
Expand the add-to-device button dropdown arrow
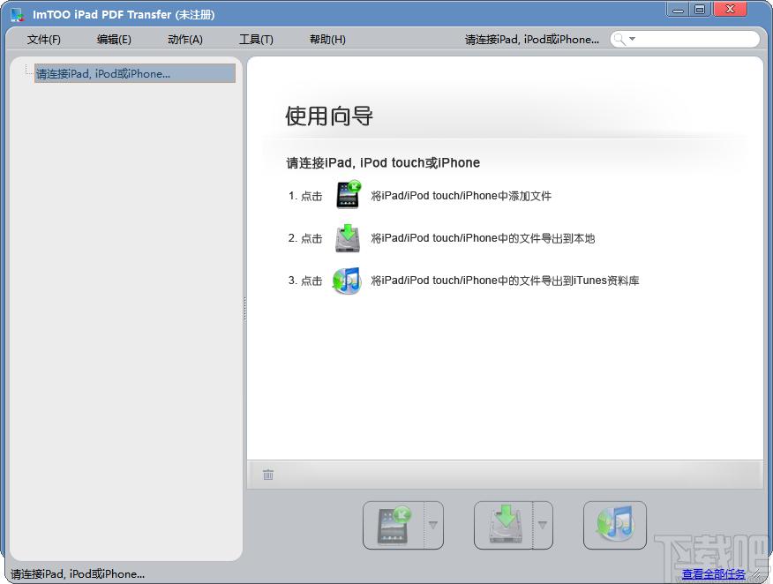coord(433,526)
